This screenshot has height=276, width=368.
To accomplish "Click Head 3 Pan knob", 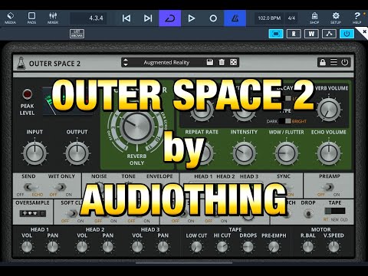I will (163, 247).
